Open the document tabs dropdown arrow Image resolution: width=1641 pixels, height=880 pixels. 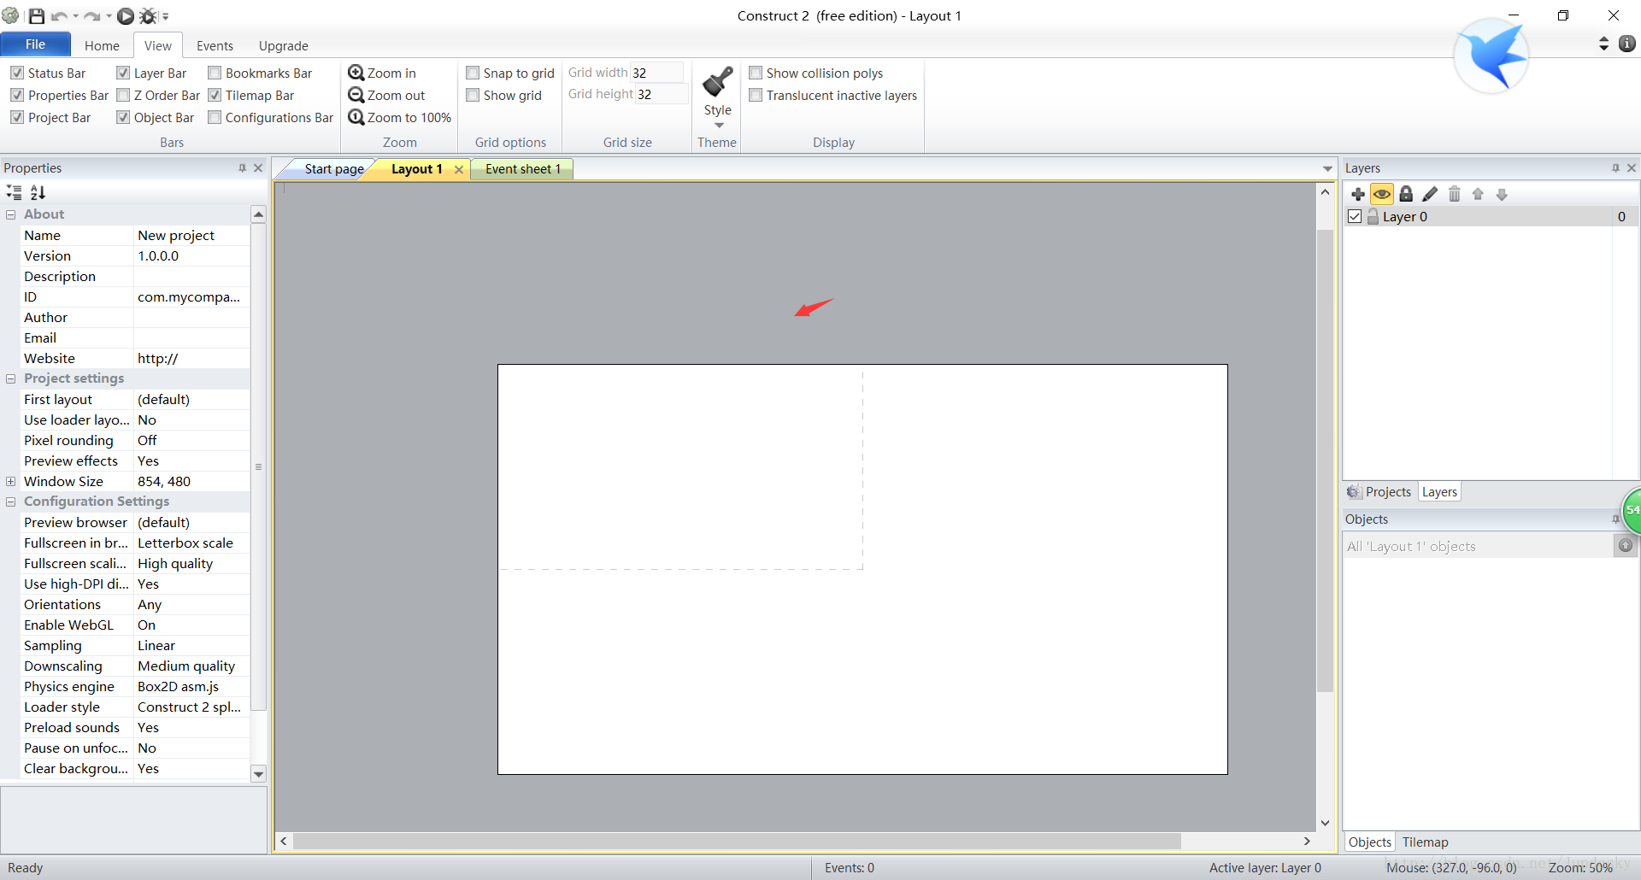(1327, 169)
